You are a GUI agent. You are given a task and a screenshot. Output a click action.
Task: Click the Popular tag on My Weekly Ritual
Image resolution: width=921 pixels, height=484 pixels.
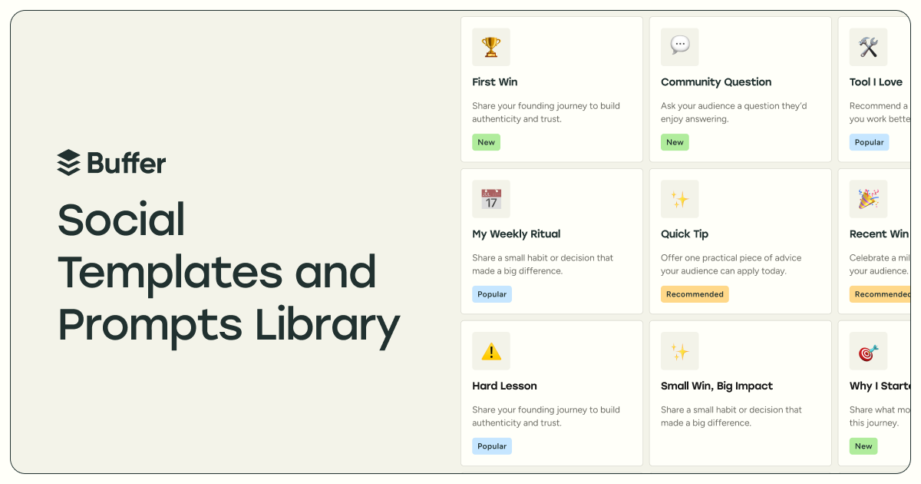(492, 294)
